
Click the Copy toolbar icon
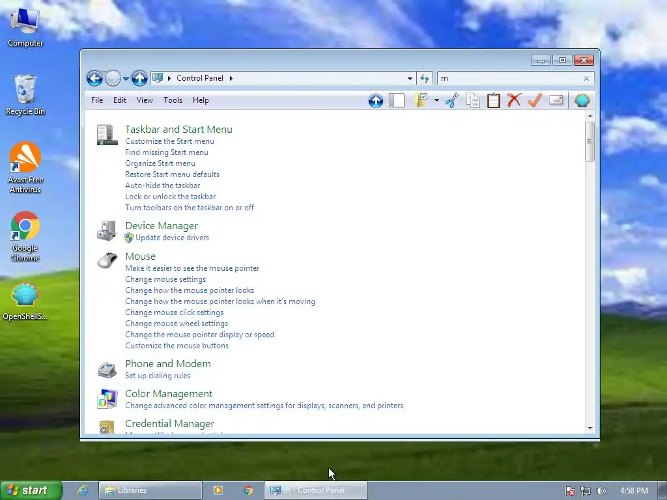473,101
